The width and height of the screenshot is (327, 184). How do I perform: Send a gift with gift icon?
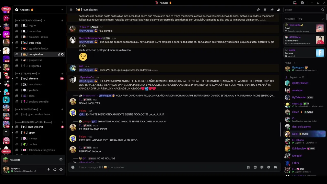click(x=248, y=167)
